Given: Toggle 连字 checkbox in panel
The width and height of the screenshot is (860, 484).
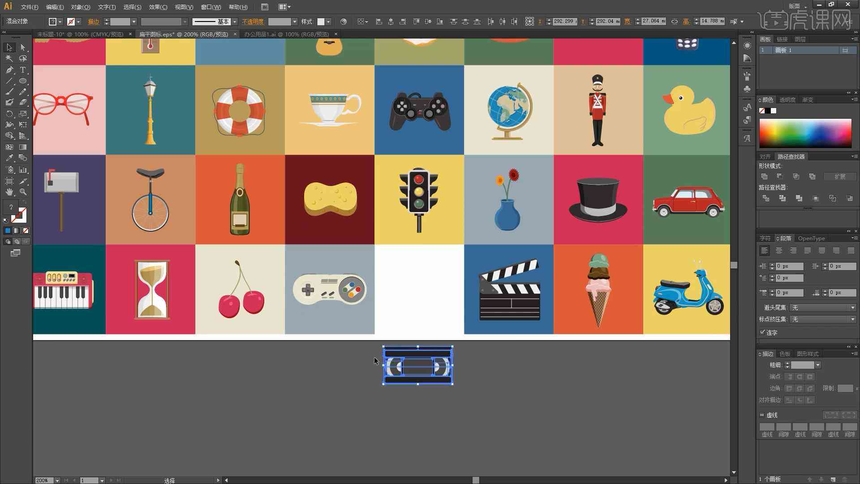Looking at the screenshot, I should click(762, 332).
